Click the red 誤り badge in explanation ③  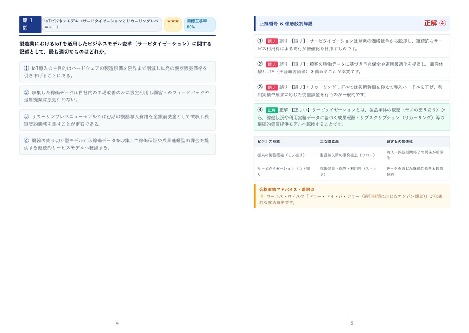[x=271, y=87]
